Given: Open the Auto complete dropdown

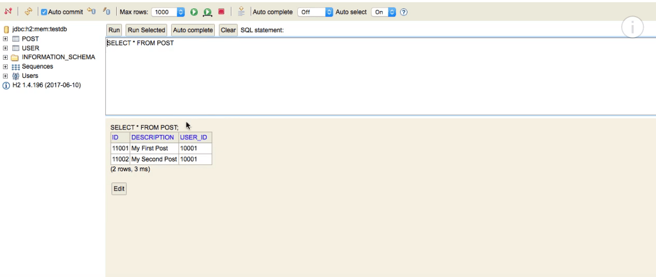Looking at the screenshot, I should pyautogui.click(x=315, y=12).
